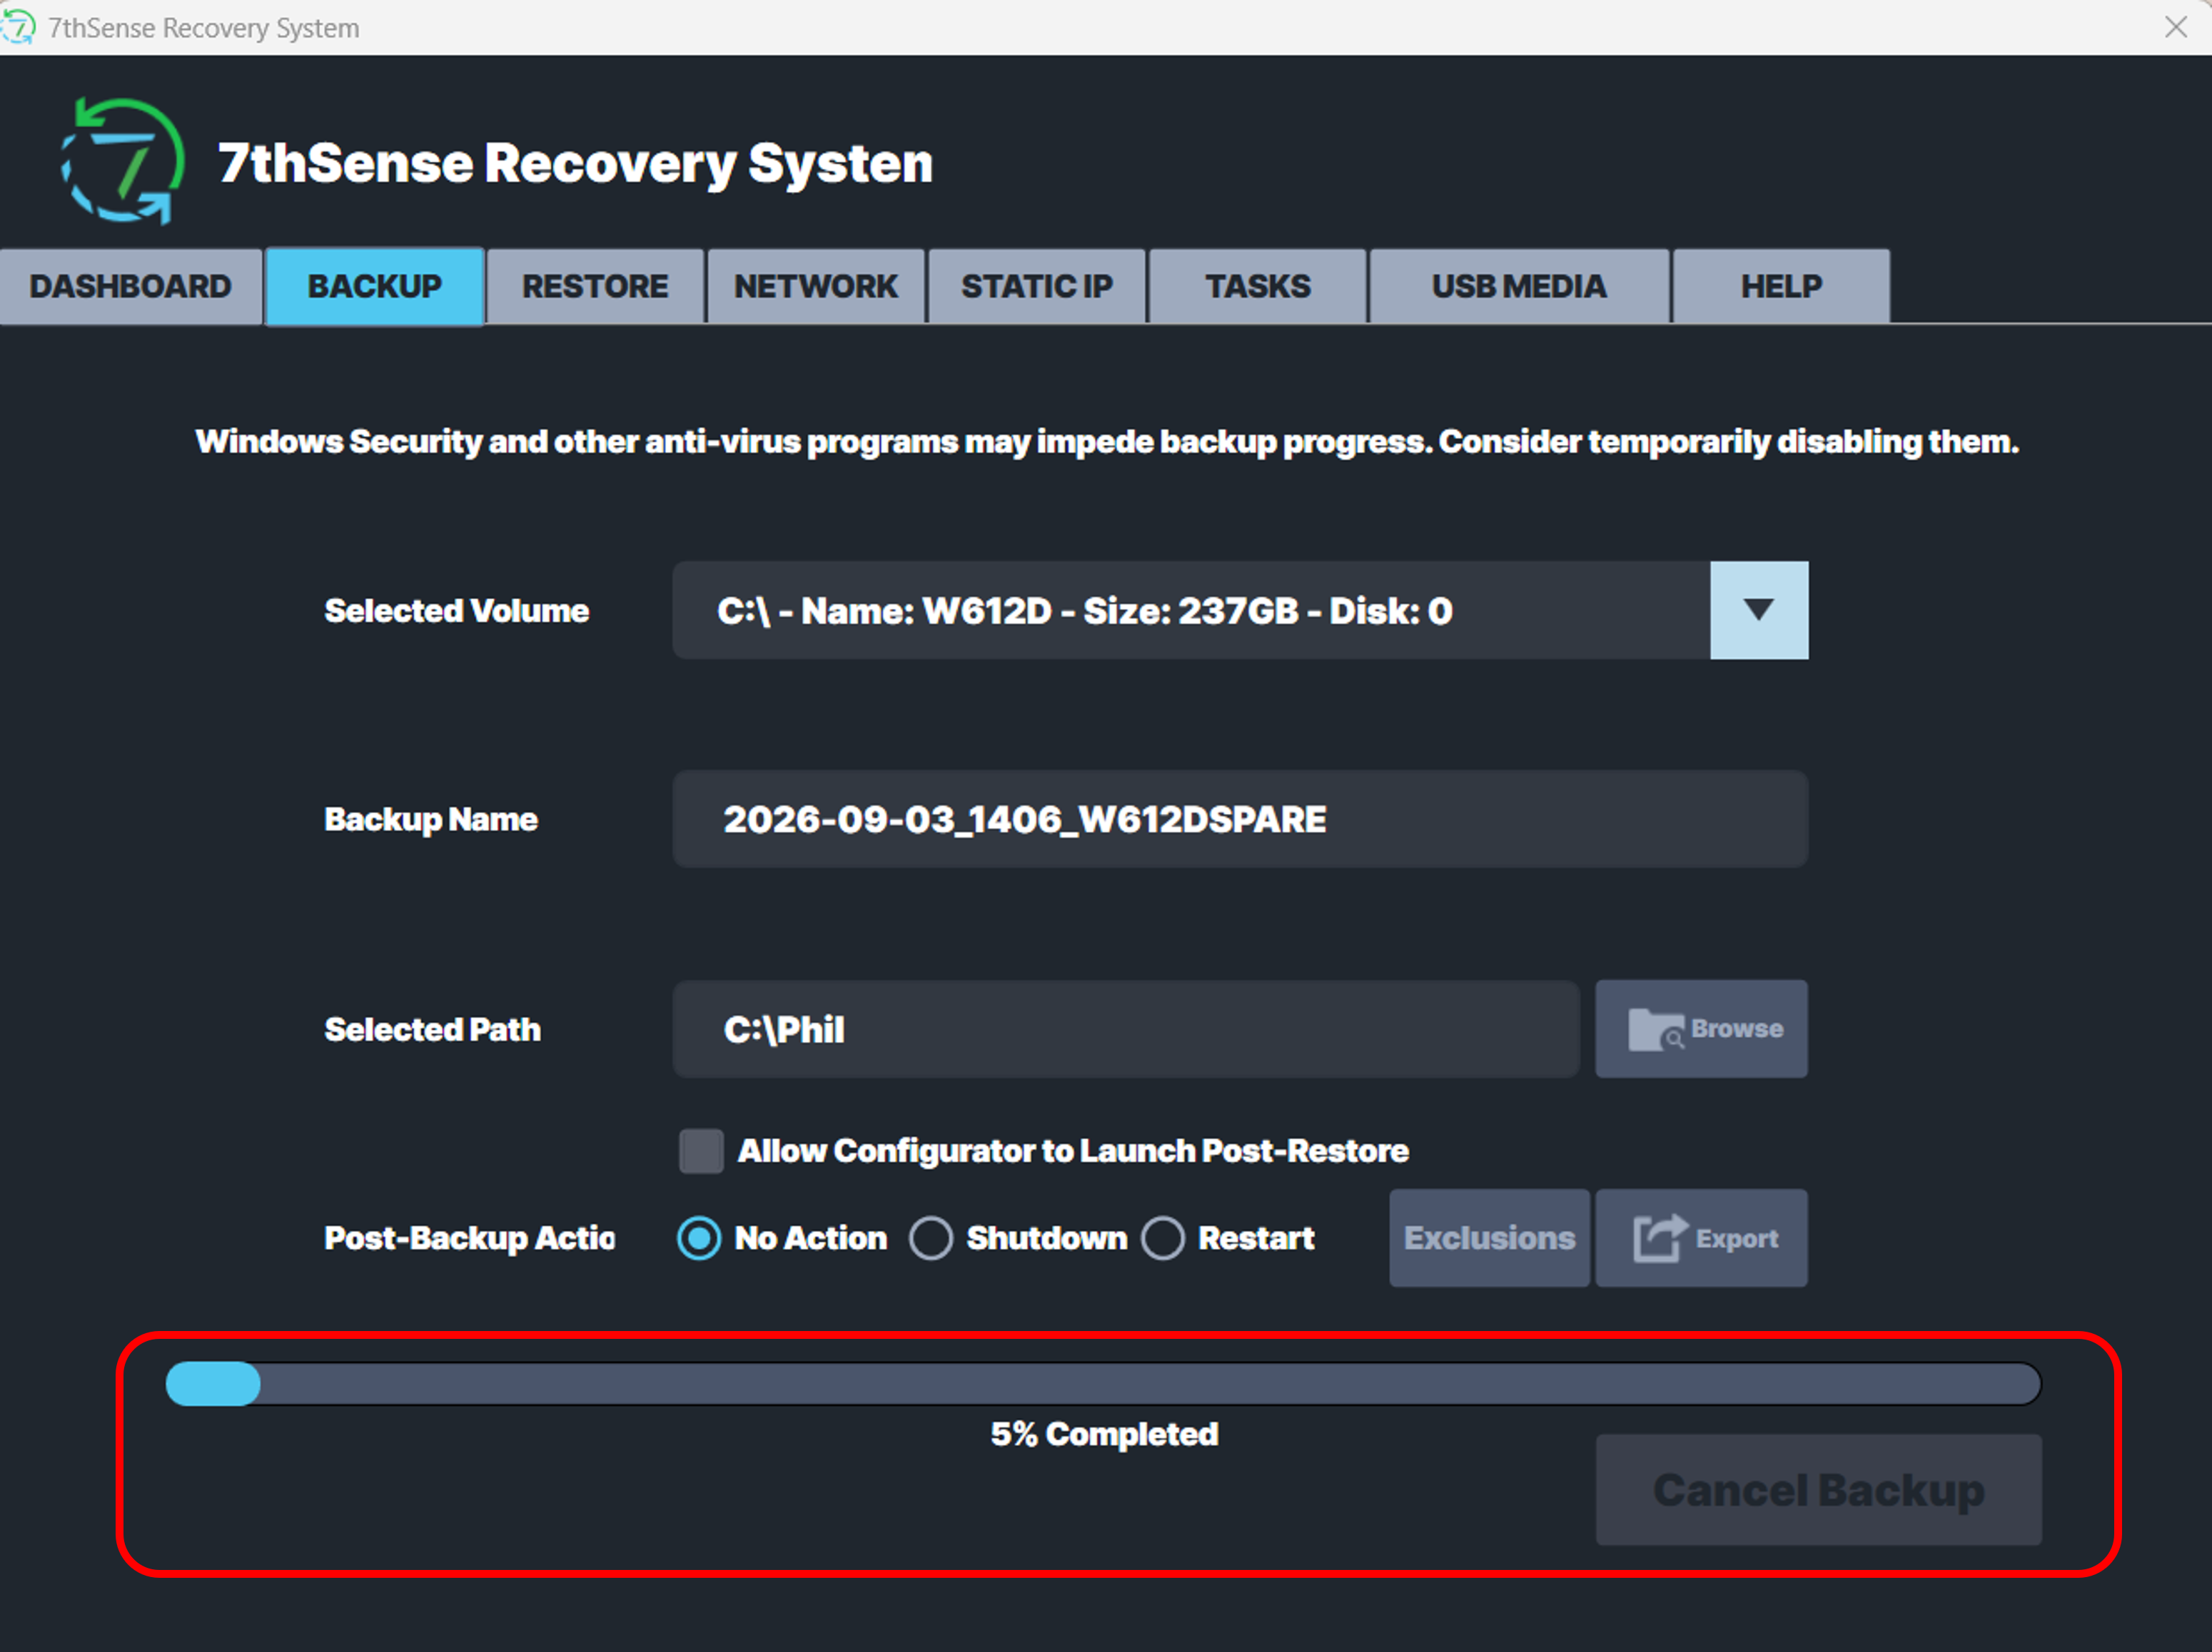The image size is (2212, 1652).
Task: Click the '7thSense Recovery Systen' heading
Action: pyautogui.click(x=575, y=163)
